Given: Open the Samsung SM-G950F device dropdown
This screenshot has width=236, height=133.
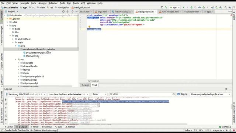Looking at the screenshot, I should pyautogui.click(x=25, y=94).
